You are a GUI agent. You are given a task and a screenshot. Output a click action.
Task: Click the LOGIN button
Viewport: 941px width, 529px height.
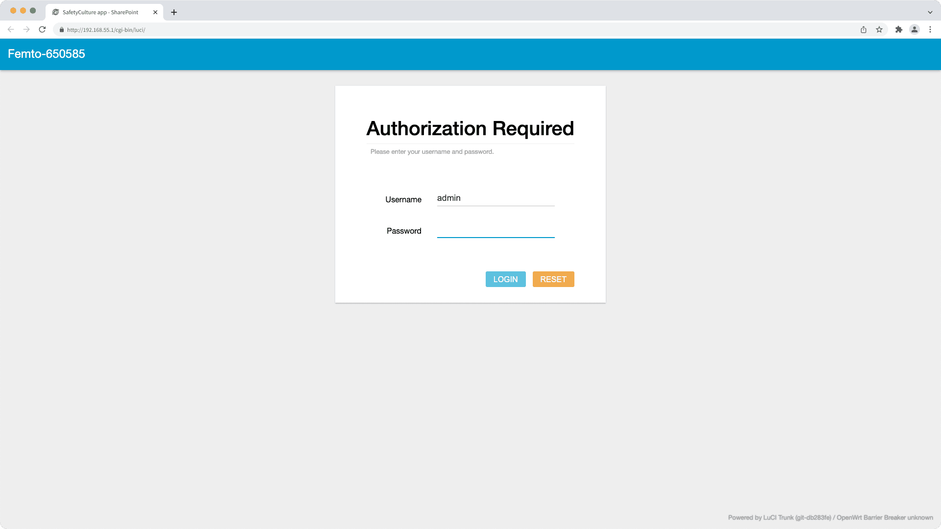(505, 279)
